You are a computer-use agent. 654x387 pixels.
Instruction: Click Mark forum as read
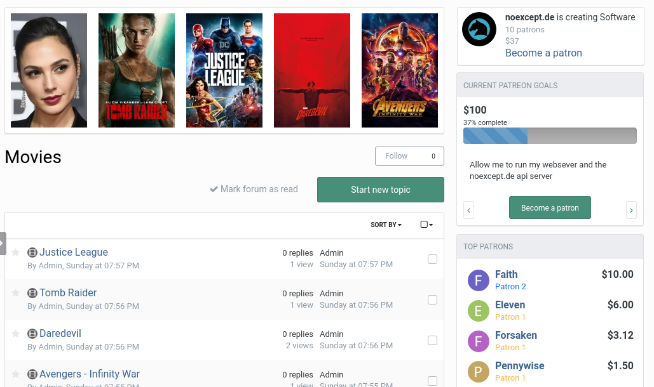pyautogui.click(x=254, y=189)
